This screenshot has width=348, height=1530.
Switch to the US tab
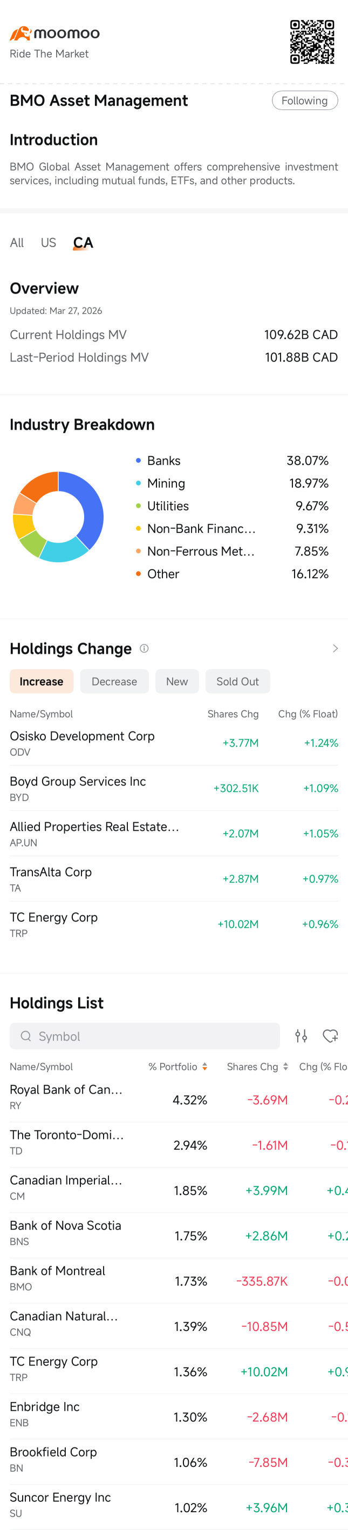(48, 242)
